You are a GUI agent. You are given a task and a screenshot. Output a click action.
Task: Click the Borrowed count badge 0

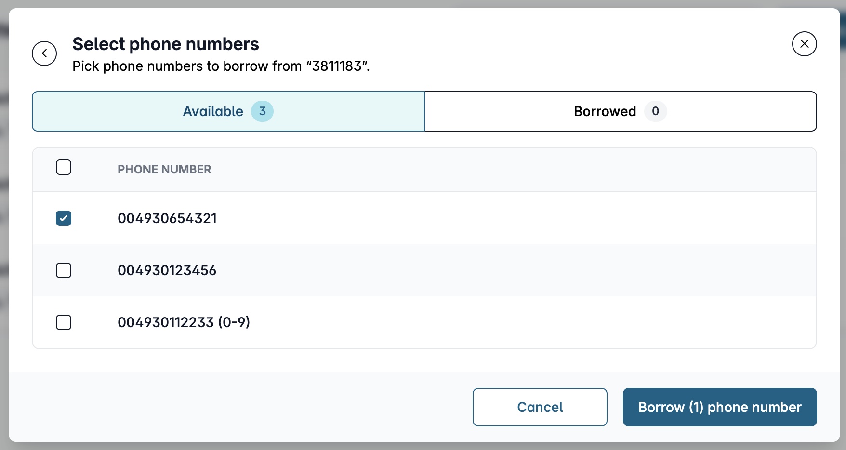(x=656, y=111)
